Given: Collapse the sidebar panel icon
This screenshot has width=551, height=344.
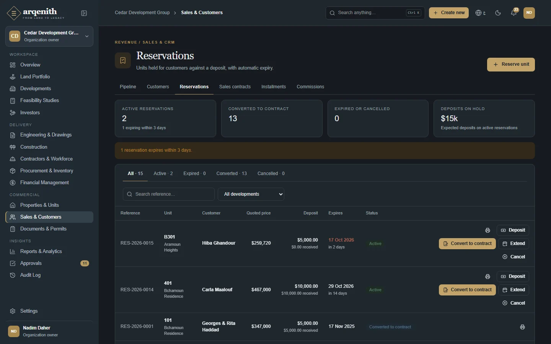Looking at the screenshot, I should [84, 13].
